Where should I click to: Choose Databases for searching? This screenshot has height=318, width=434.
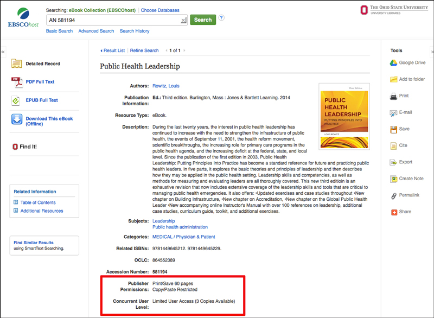[x=159, y=10]
